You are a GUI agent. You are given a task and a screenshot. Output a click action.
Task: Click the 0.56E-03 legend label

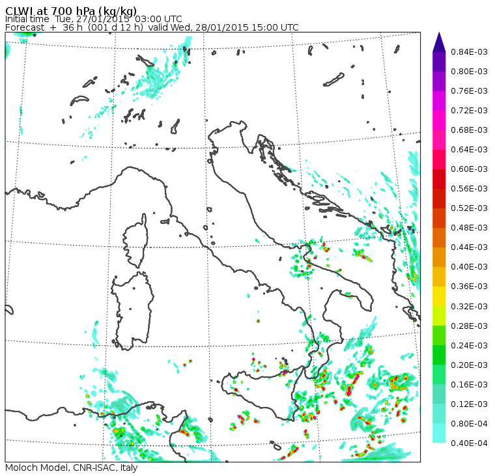(x=469, y=189)
